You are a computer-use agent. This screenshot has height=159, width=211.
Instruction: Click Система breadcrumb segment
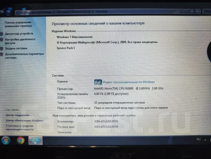click(x=102, y=12)
